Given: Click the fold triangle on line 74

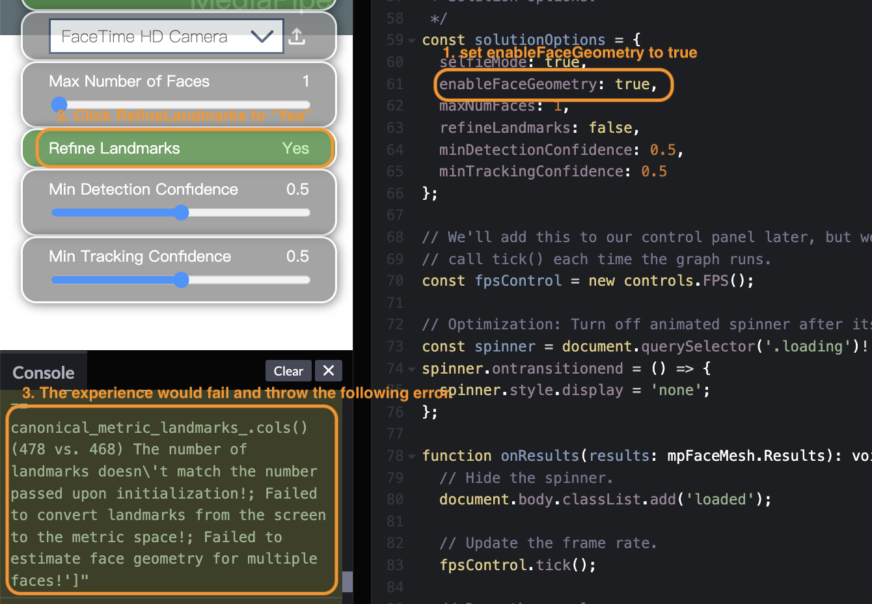Looking at the screenshot, I should [x=411, y=368].
